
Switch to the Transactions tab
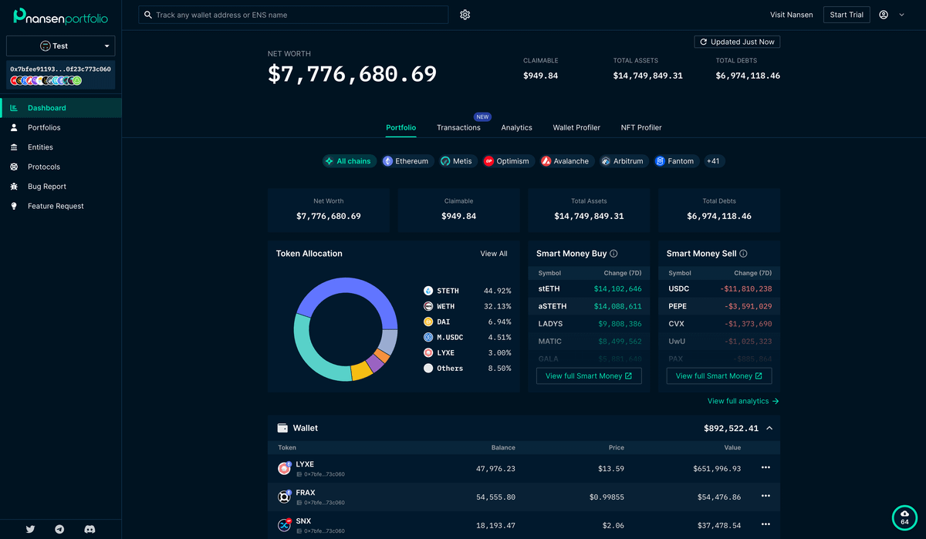[x=458, y=127]
